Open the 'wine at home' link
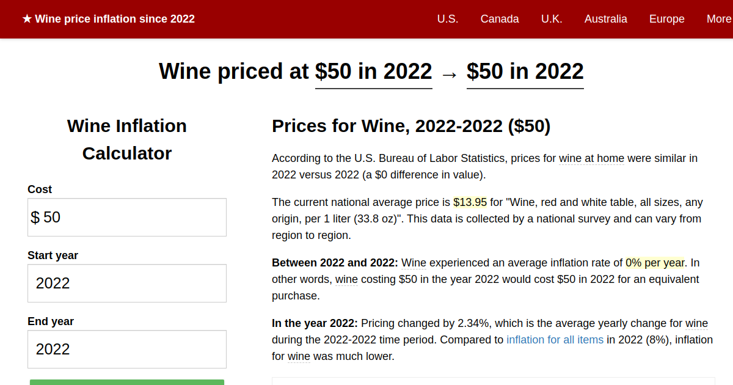 (591, 158)
